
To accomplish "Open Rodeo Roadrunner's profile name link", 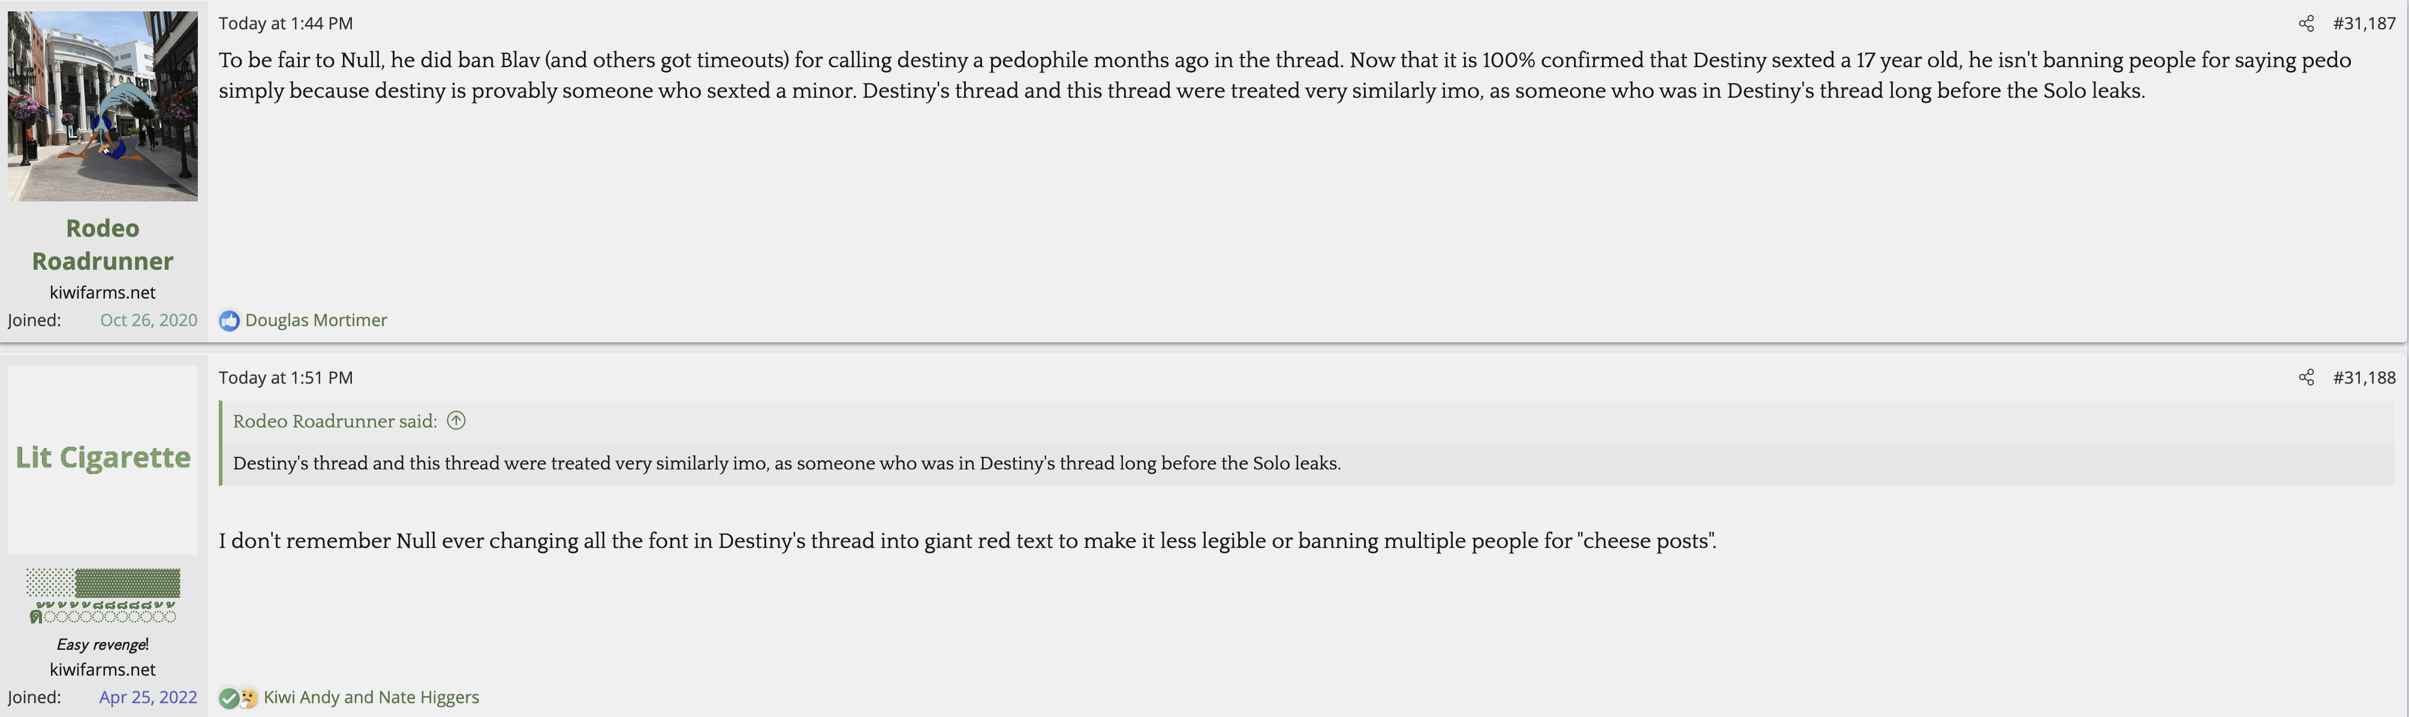I will 103,244.
